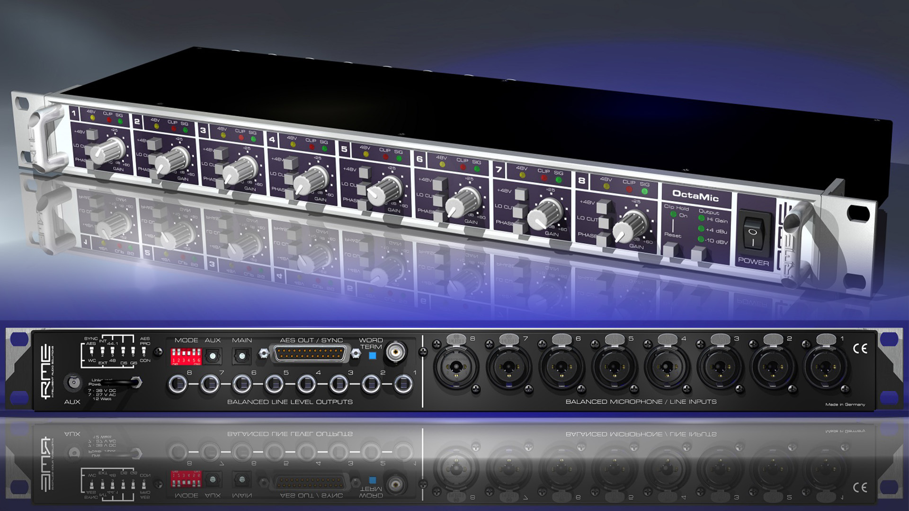Click the channel 8 CLIP red LED
The height and width of the screenshot is (511, 909).
pos(629,189)
